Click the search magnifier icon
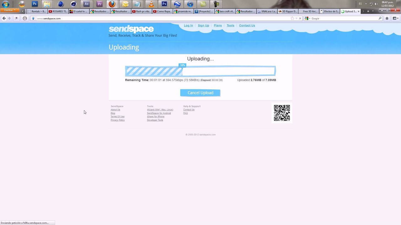The height and width of the screenshot is (225, 401). 380,18
